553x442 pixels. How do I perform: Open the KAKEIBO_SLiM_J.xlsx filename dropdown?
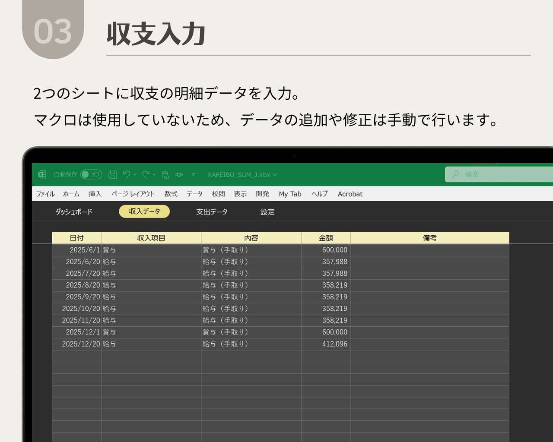point(275,174)
